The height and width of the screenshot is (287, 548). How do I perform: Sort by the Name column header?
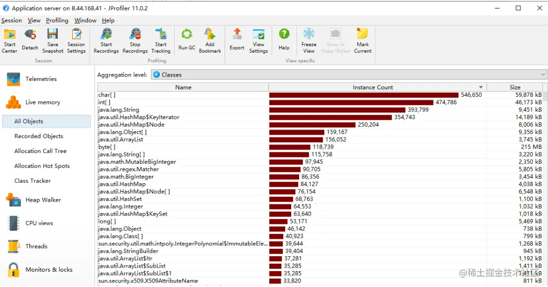coord(183,87)
